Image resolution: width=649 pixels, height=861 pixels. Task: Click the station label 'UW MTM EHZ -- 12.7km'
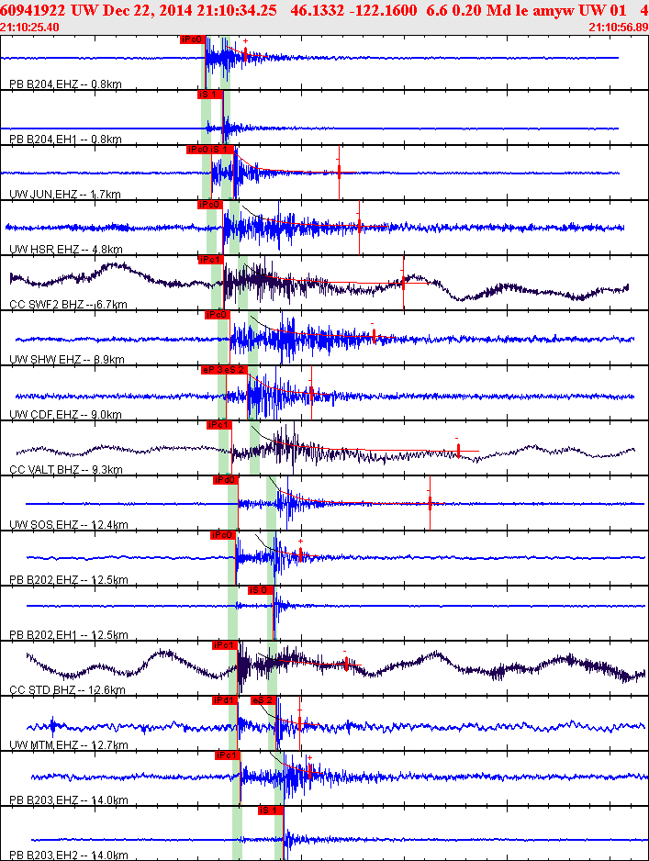click(x=69, y=745)
